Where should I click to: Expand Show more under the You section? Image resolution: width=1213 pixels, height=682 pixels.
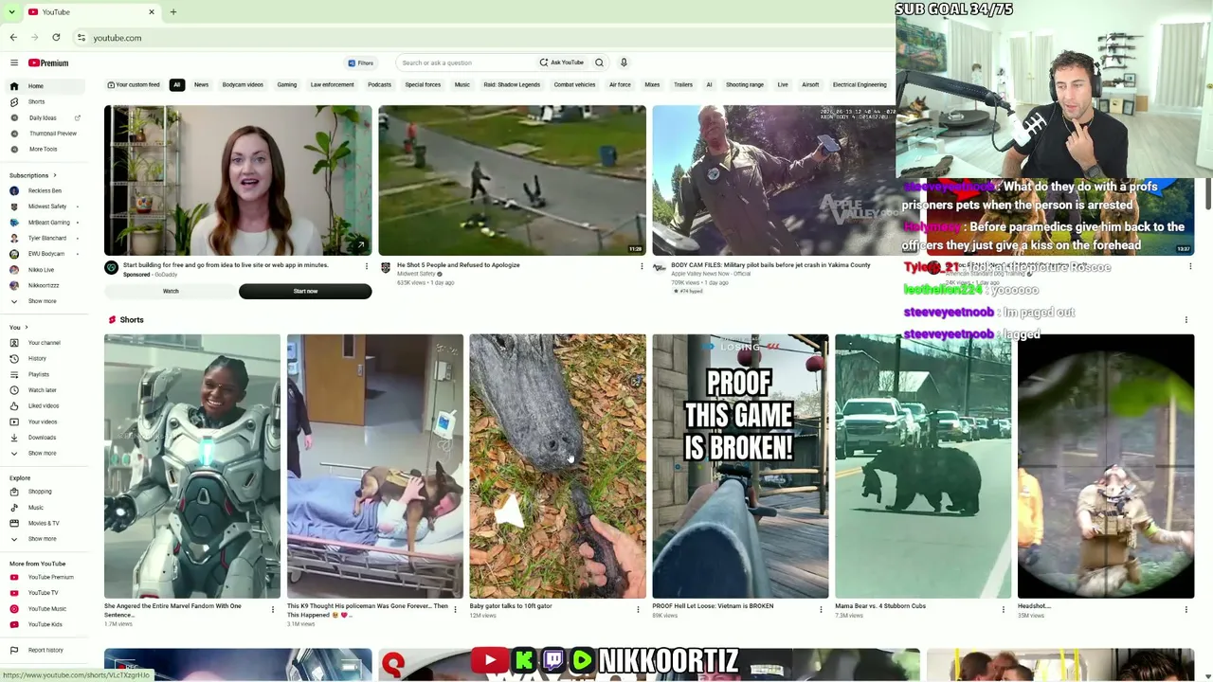point(42,454)
